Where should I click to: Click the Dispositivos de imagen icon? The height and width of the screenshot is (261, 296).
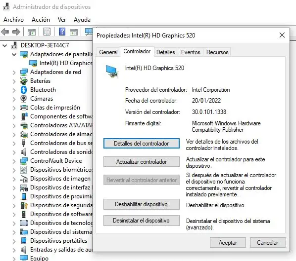coord(24,179)
